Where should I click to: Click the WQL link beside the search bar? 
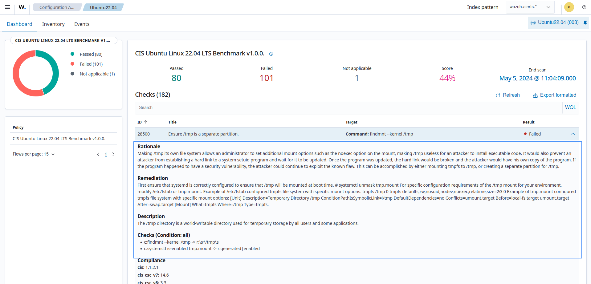[x=570, y=107]
